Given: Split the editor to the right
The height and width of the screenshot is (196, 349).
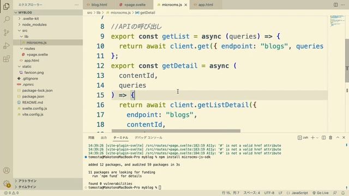Looking at the screenshot, I should point(336,5).
